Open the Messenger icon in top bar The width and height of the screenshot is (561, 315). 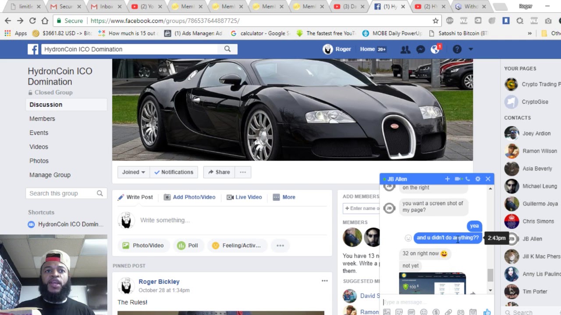(420, 49)
